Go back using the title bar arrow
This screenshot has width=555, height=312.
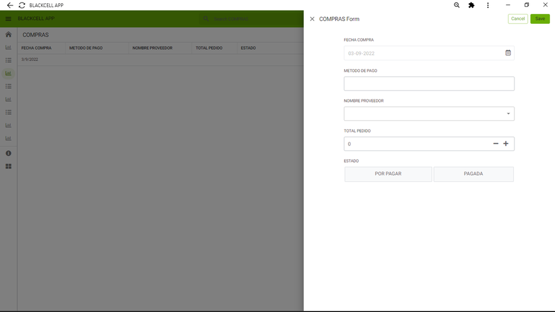pos(10,6)
